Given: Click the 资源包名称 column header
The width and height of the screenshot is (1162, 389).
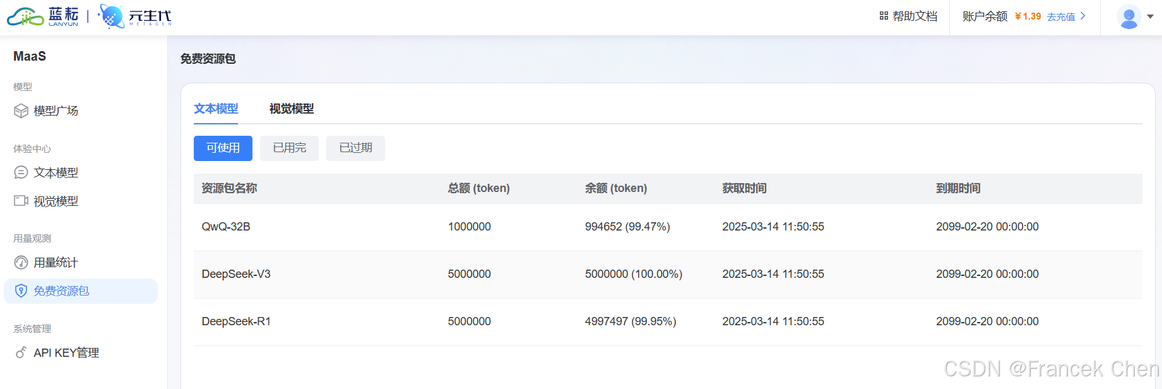Looking at the screenshot, I should coord(229,188).
